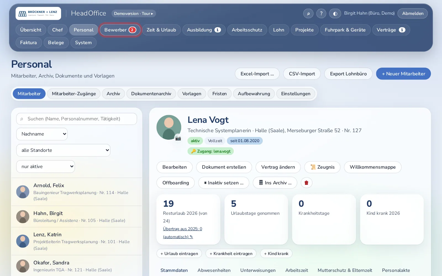
Task: Click + Urlaub eintragen
Action: pos(179,254)
